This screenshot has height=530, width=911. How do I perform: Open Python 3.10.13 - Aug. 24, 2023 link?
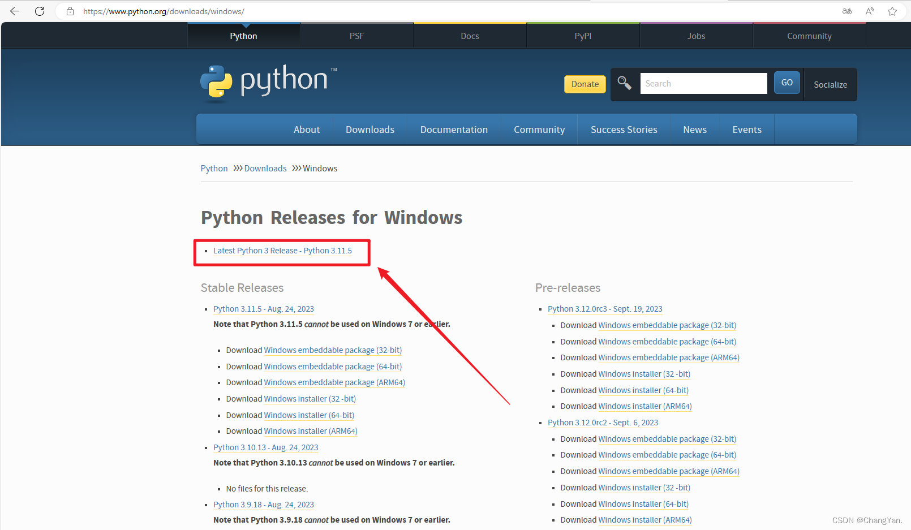(x=266, y=447)
